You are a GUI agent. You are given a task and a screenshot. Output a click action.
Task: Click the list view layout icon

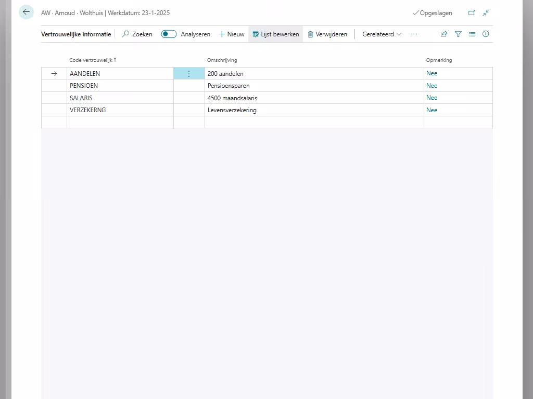click(472, 34)
